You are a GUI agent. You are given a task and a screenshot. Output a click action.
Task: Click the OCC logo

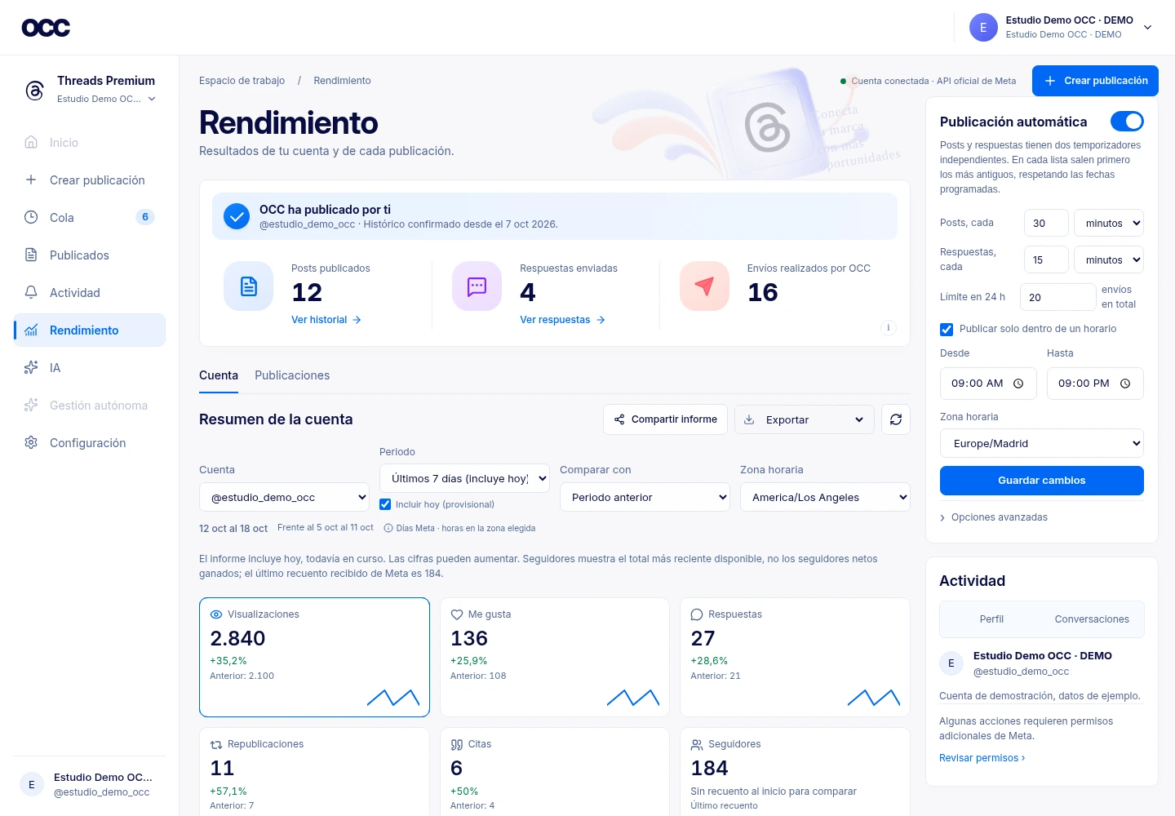point(46,28)
